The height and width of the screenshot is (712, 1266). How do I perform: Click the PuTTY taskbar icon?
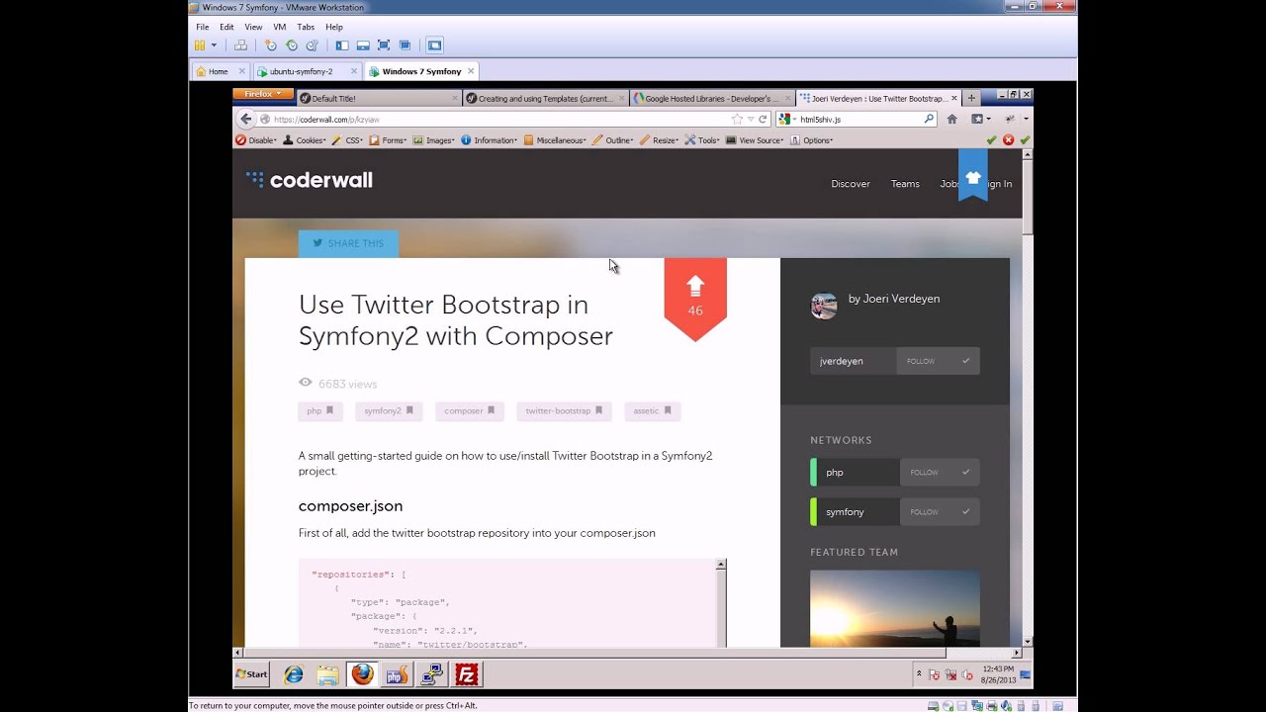[x=431, y=675]
